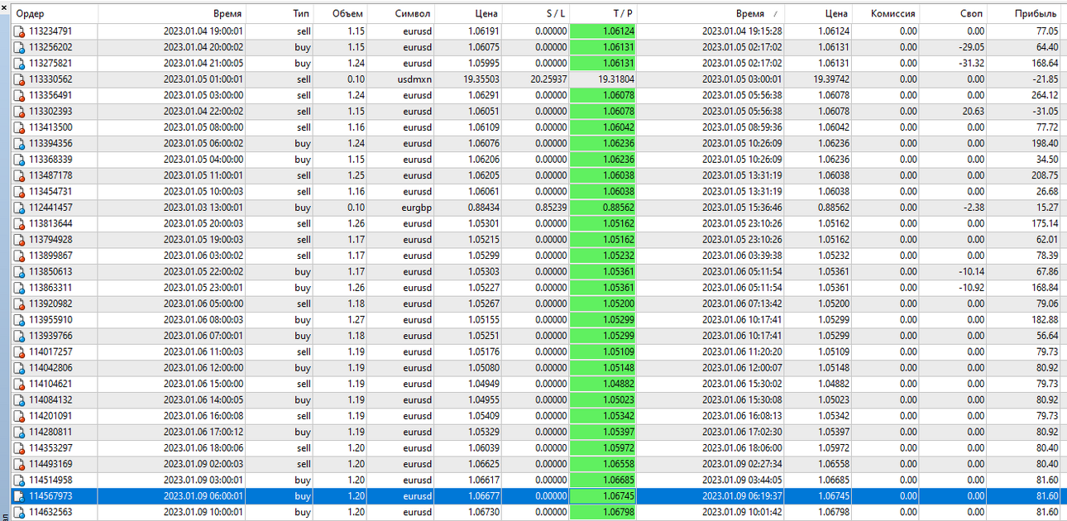Click the order icon beside 113850613
The image size is (1067, 521).
[x=19, y=272]
